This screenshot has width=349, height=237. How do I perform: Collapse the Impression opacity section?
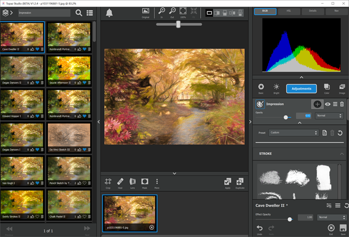[x=299, y=123]
